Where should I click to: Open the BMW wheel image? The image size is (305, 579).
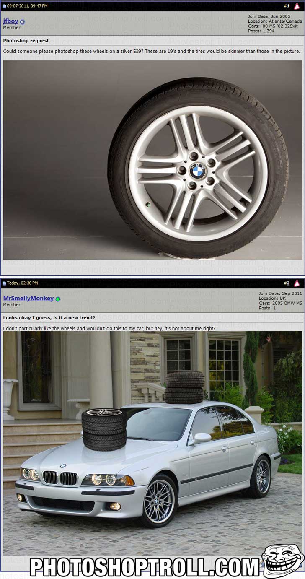tap(152, 160)
